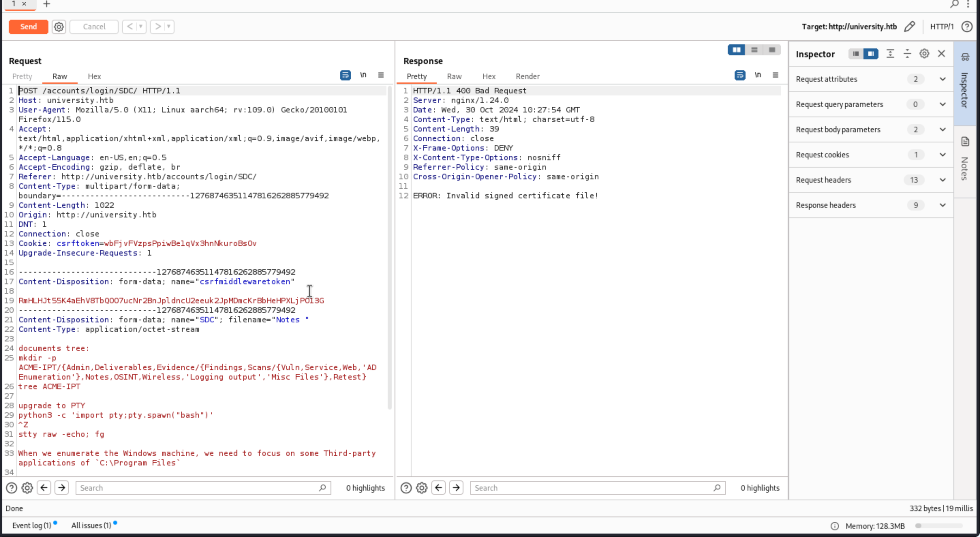
Task: Switch to side-by-side layout view
Action: coord(736,50)
